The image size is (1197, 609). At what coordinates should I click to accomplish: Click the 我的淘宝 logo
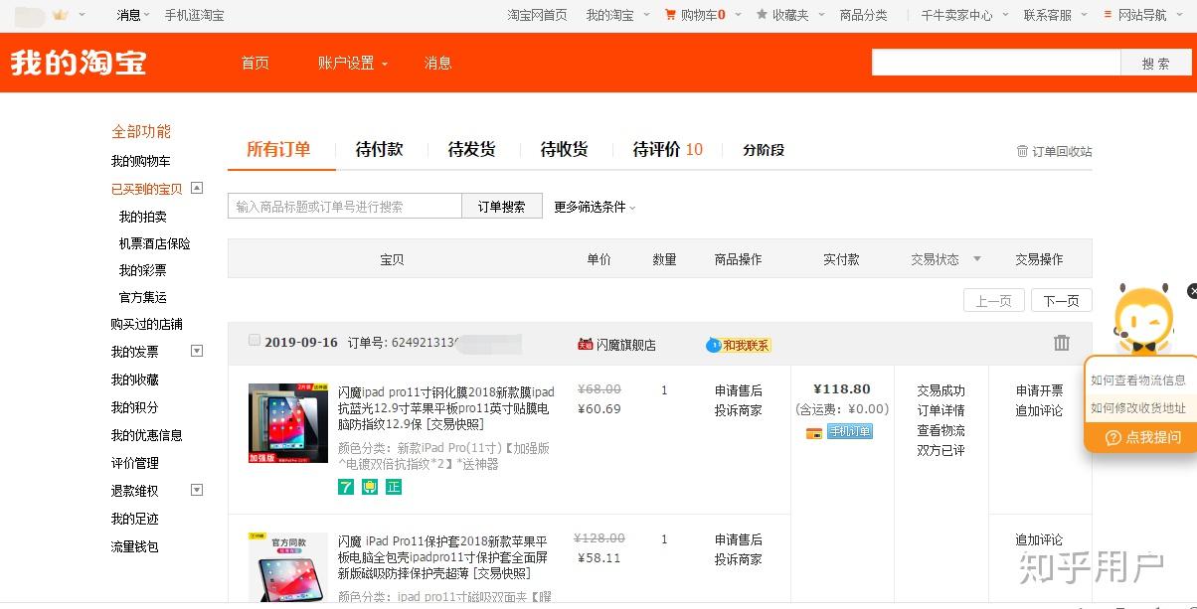tap(79, 62)
